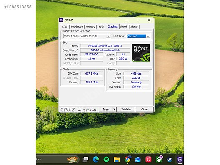
Task: Click the 607.5 MHz GFX Core value
Action: tap(92, 74)
